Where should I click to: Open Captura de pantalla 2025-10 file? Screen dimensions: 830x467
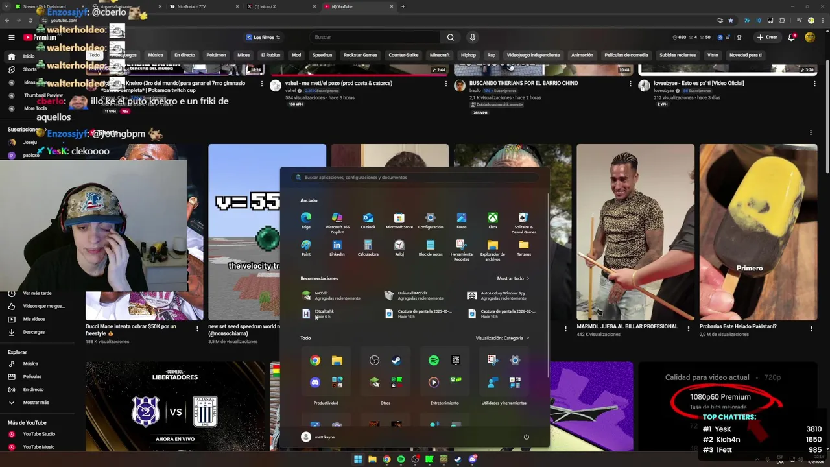(418, 313)
